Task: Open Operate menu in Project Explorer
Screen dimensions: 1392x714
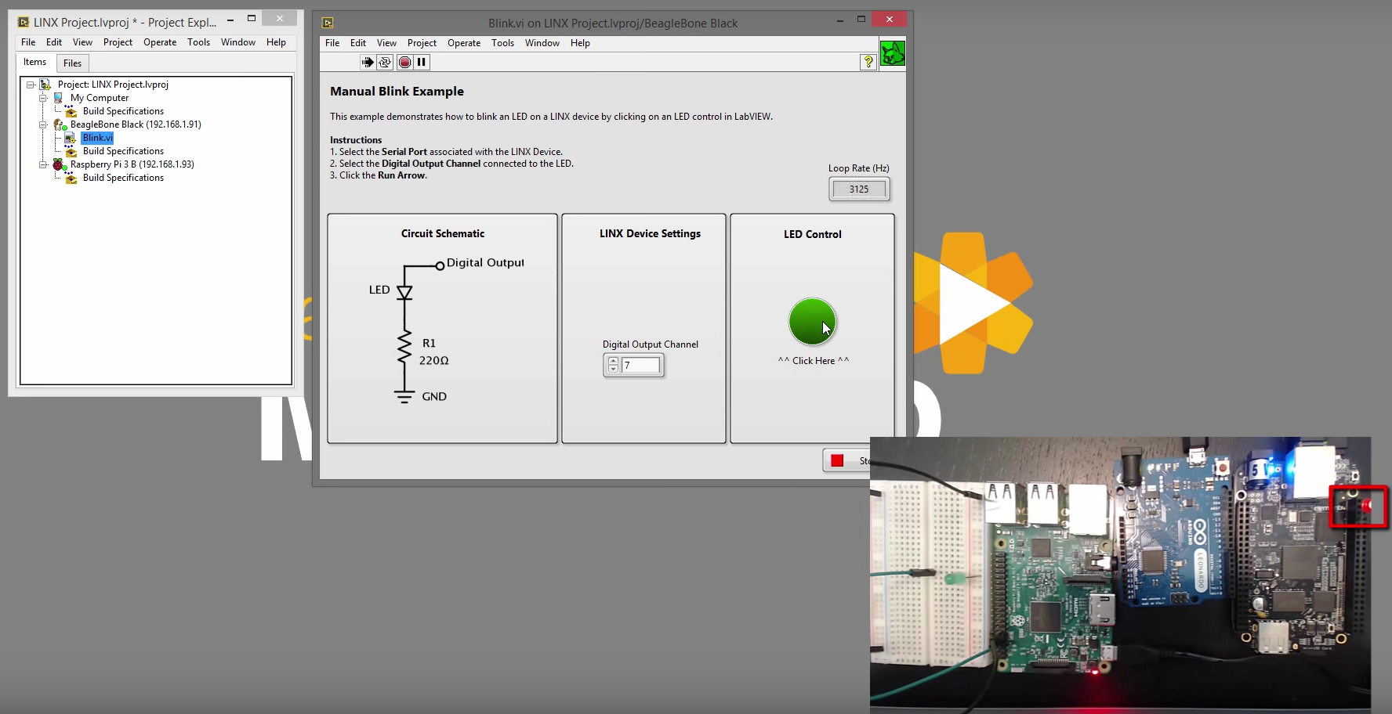Action: [x=160, y=42]
